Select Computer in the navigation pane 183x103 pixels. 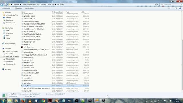pyautogui.click(x=8, y=49)
